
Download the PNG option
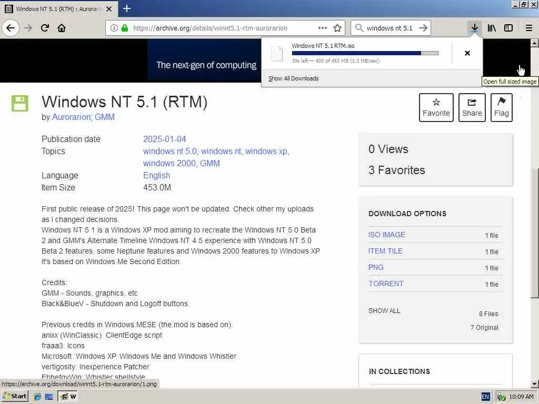(376, 268)
